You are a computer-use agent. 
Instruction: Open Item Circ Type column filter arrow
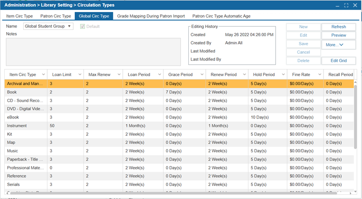tap(43, 75)
